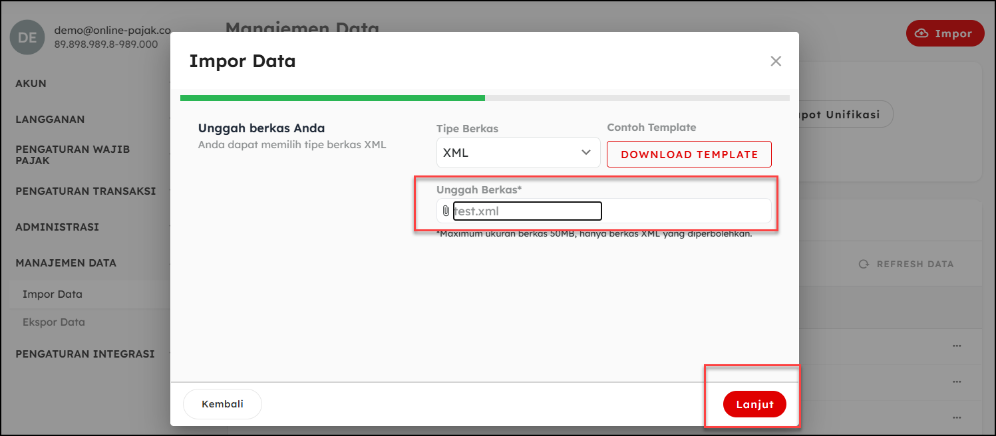Expand the AKUN sidebar section
996x436 pixels.
[31, 84]
